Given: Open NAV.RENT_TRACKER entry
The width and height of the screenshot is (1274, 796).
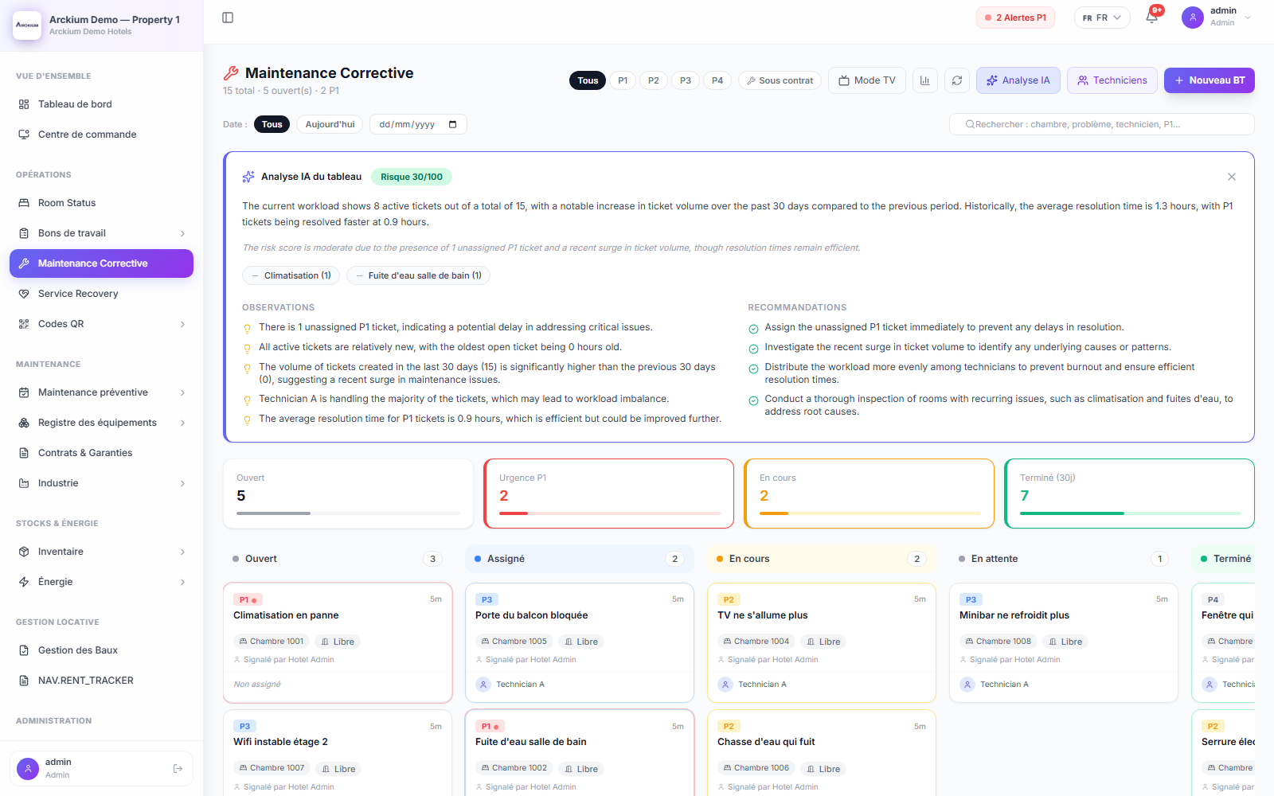Looking at the screenshot, I should [101, 681].
